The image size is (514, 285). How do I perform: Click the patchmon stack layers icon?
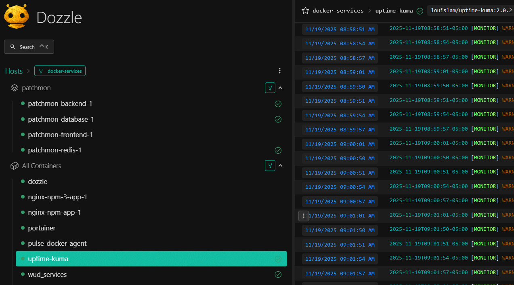coord(15,88)
